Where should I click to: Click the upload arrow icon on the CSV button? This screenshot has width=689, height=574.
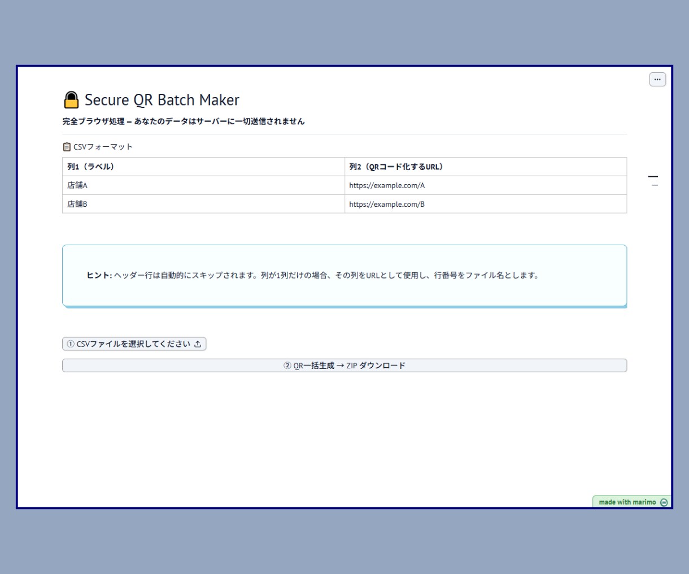click(x=198, y=344)
